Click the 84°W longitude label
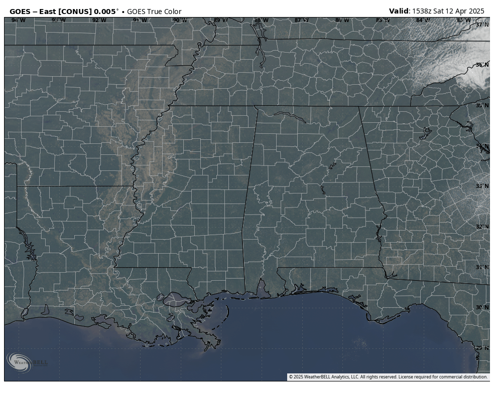The height and width of the screenshot is (405, 494). point(423,20)
